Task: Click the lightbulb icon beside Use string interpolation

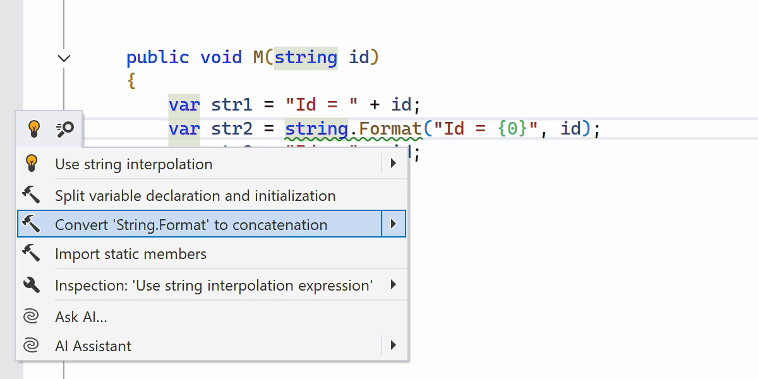Action: point(31,164)
